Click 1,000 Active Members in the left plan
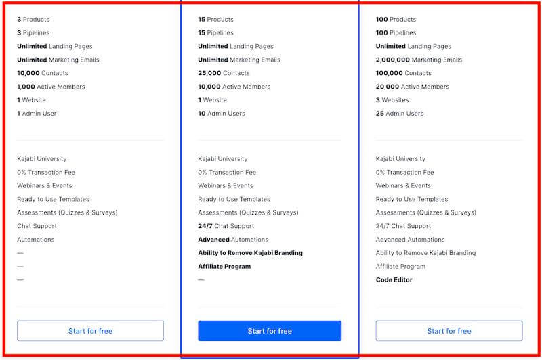The height and width of the screenshot is (360, 542). coord(51,87)
